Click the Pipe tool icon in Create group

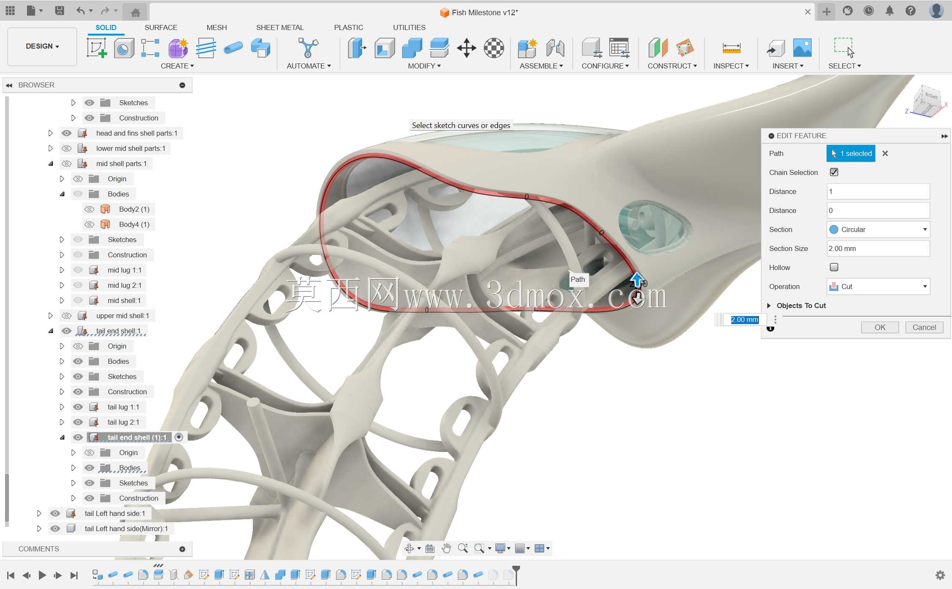click(x=233, y=48)
